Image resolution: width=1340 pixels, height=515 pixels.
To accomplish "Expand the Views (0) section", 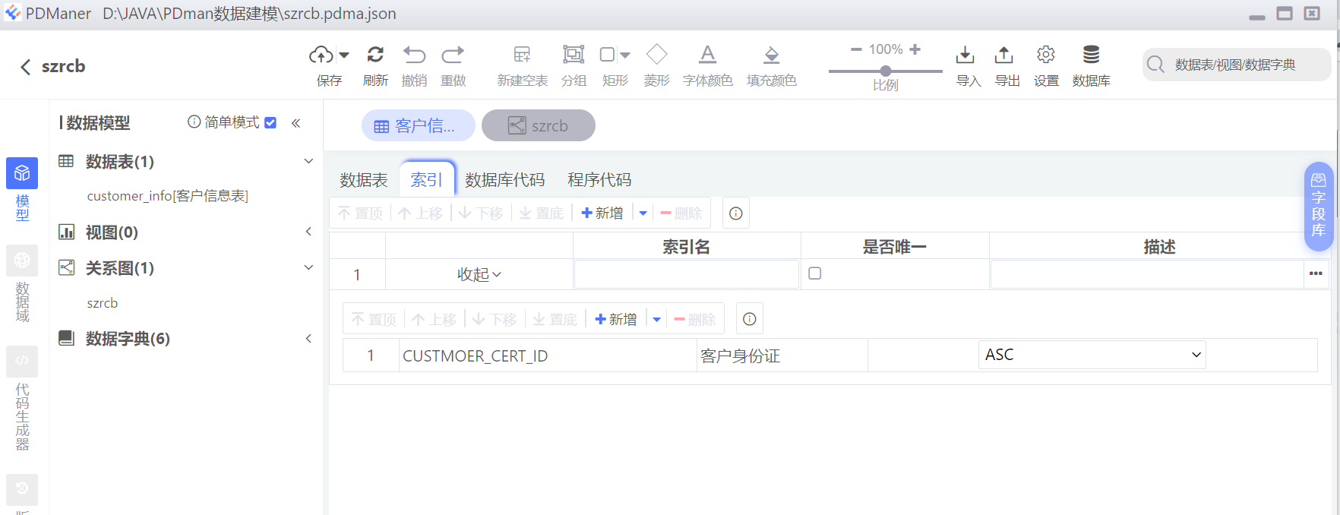I will click(308, 232).
